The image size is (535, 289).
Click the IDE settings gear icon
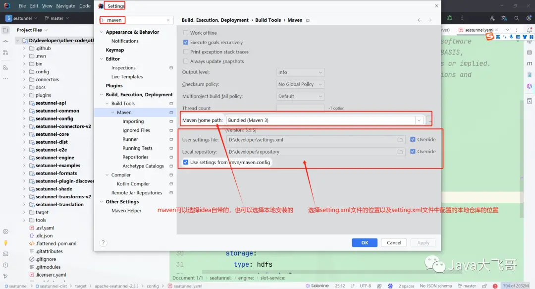(x=529, y=18)
